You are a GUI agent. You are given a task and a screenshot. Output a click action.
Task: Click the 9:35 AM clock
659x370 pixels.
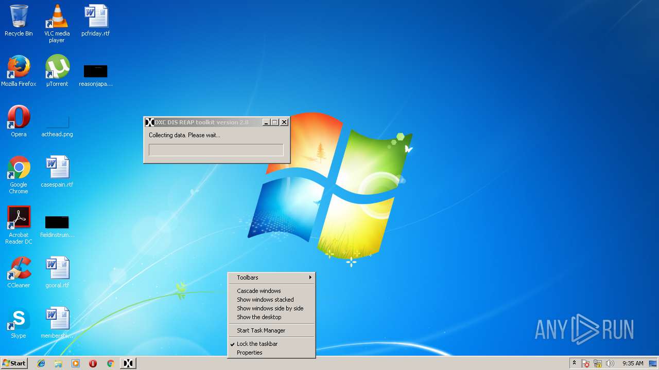tap(633, 363)
